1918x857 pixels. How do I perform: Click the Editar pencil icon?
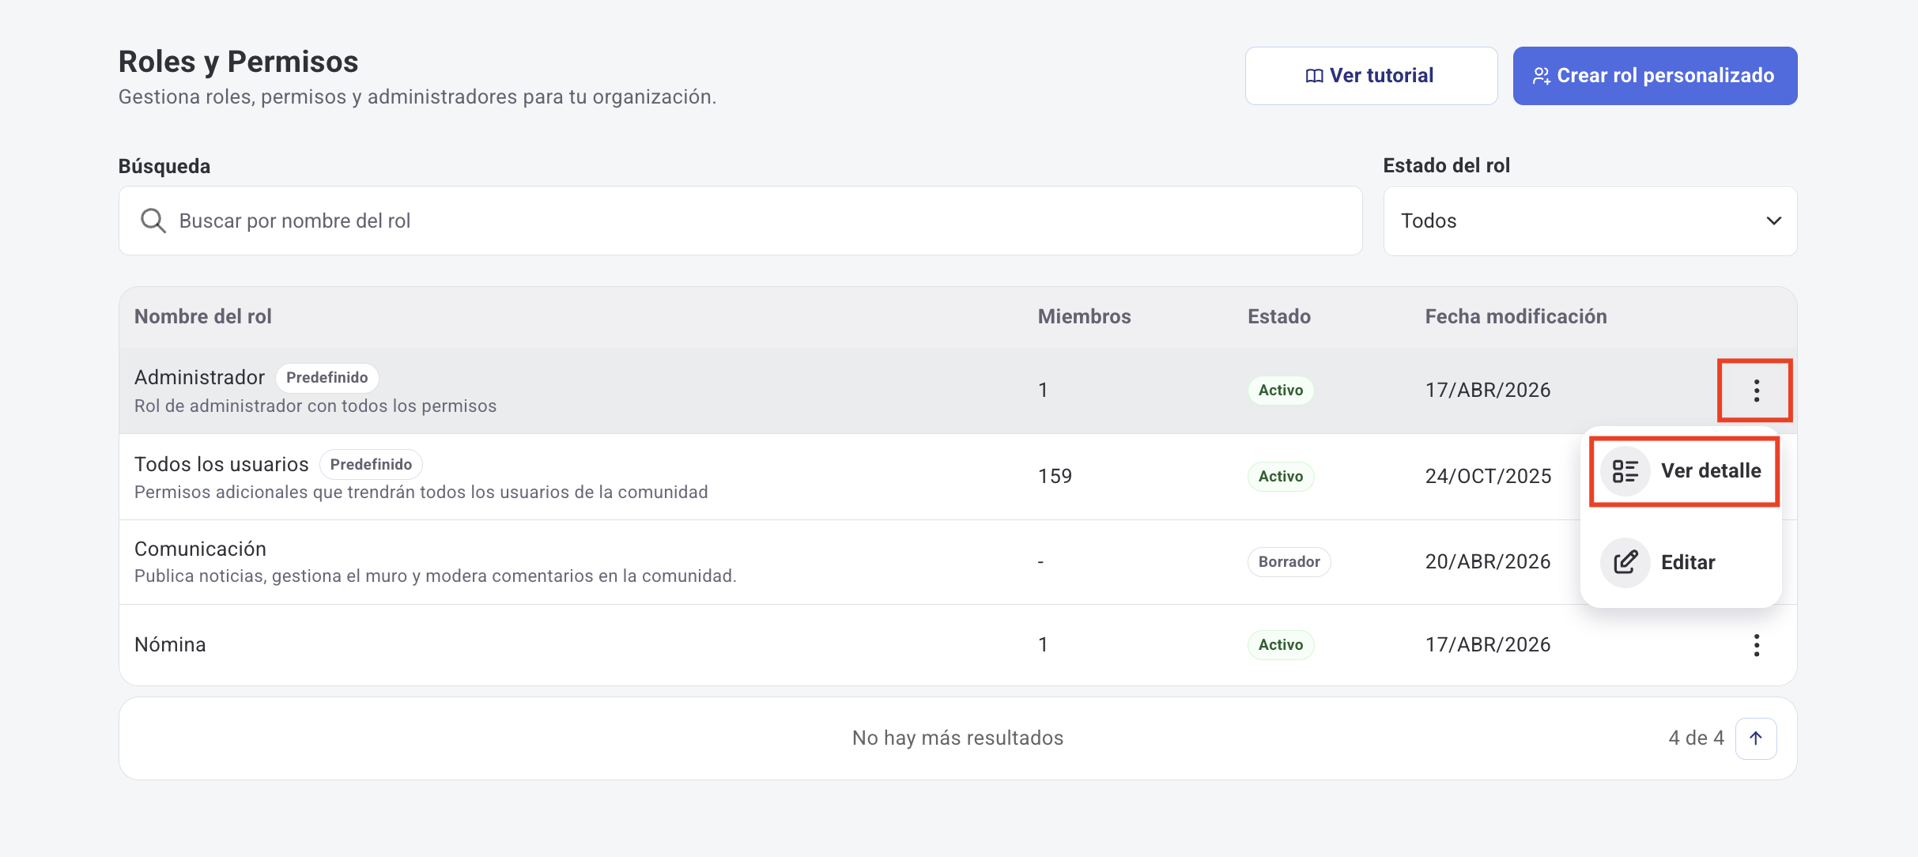pyautogui.click(x=1625, y=563)
